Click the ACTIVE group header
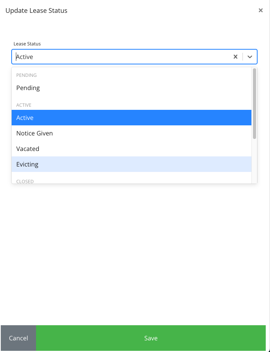 coord(24,105)
